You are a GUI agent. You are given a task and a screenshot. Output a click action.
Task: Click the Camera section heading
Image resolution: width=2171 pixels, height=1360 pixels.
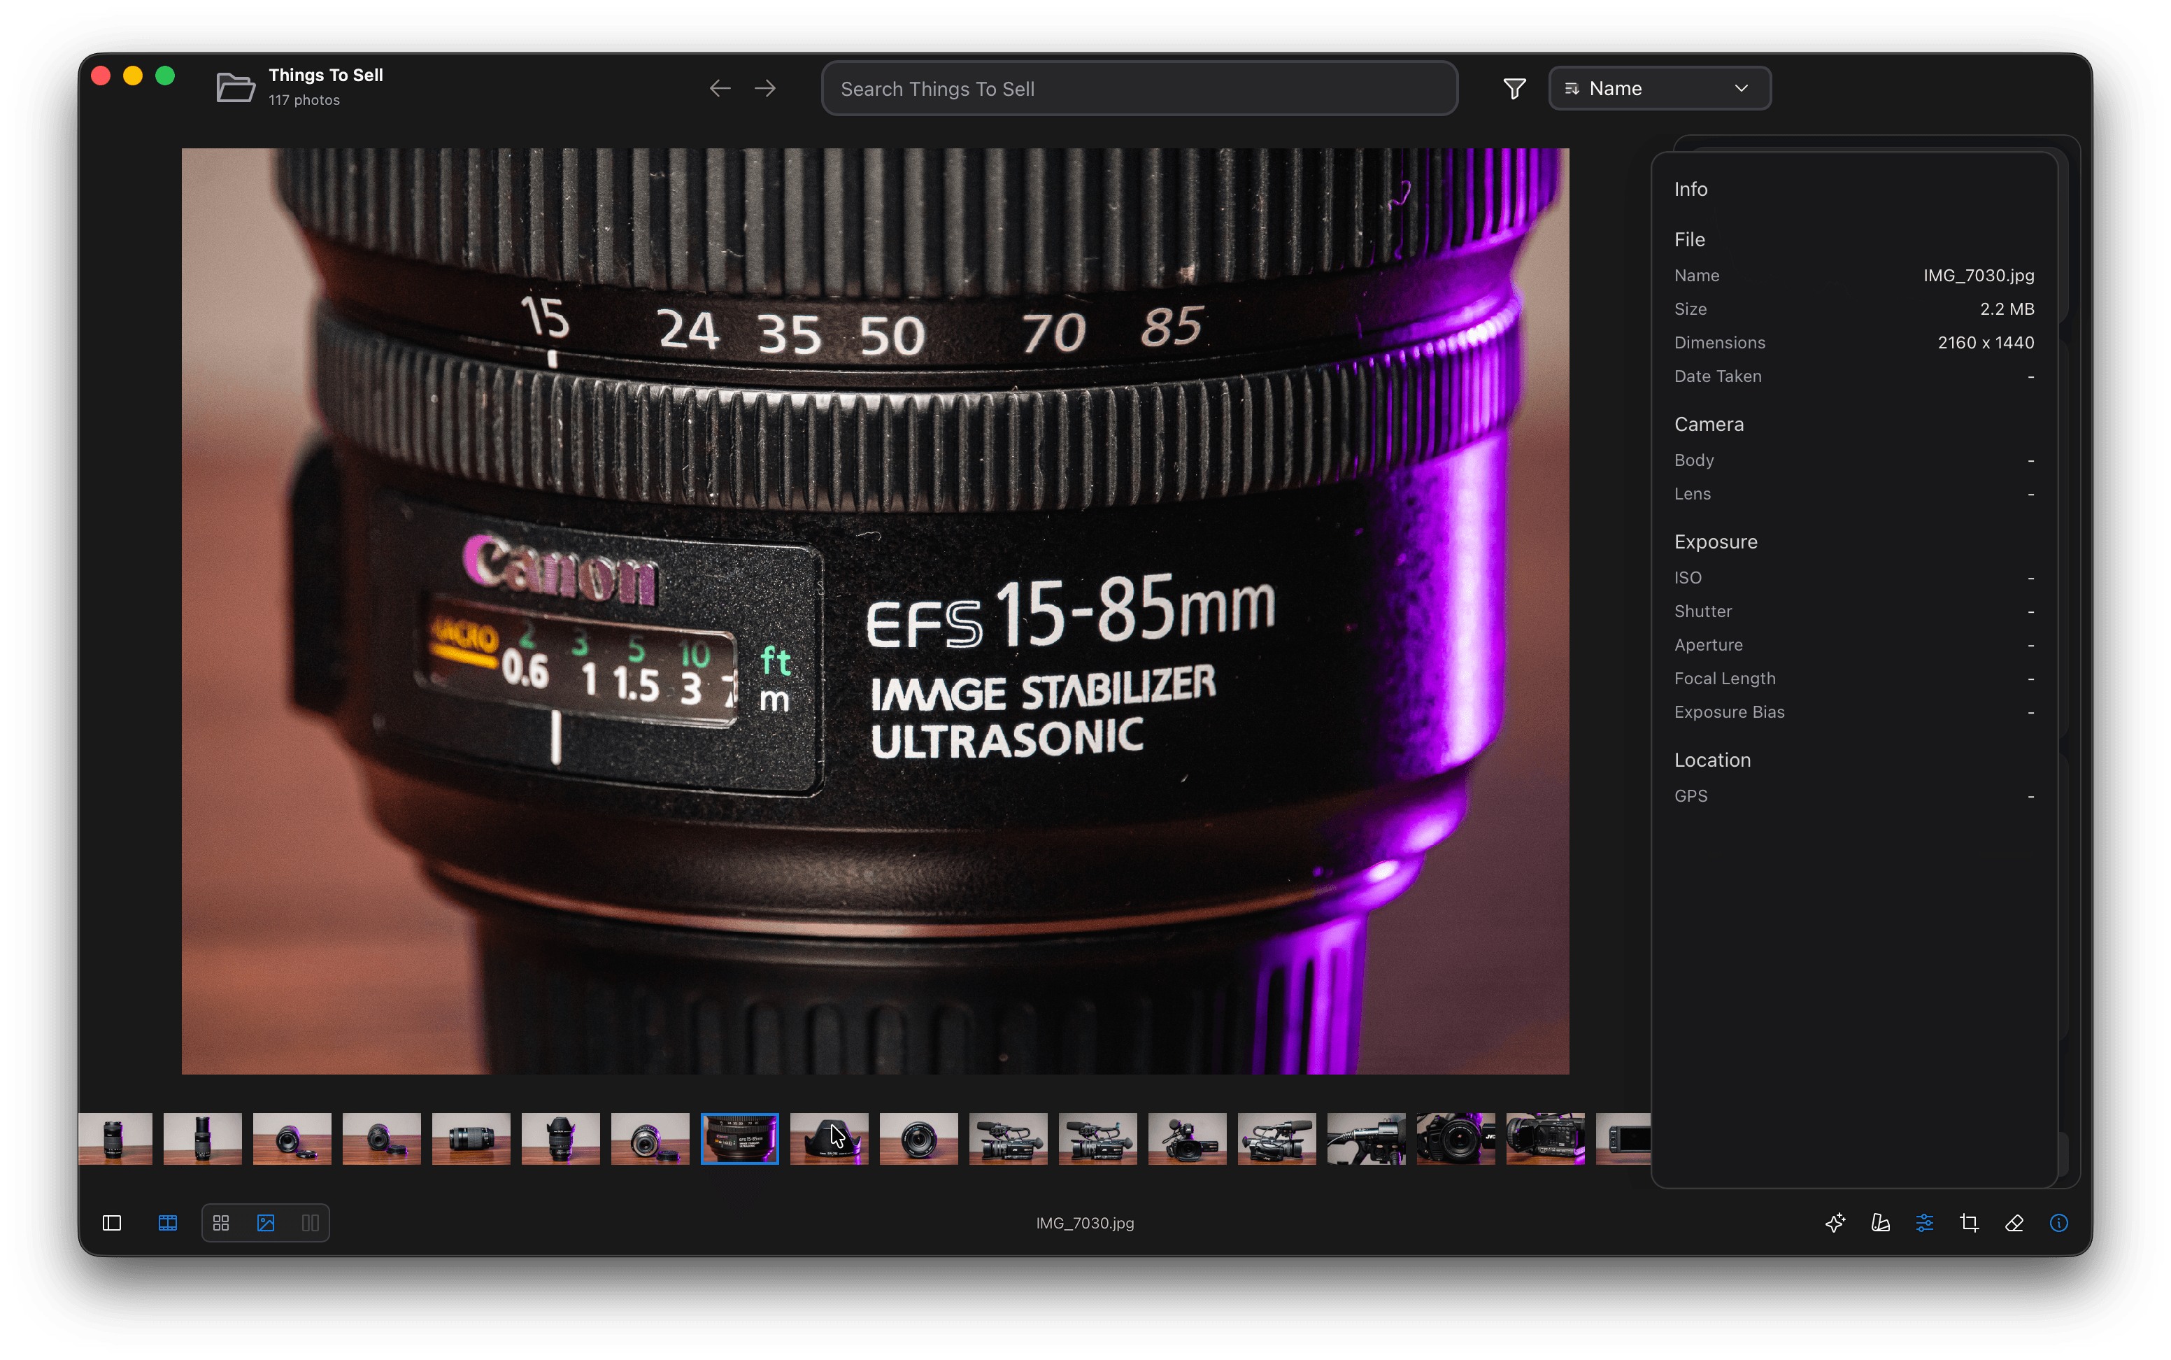(1709, 425)
